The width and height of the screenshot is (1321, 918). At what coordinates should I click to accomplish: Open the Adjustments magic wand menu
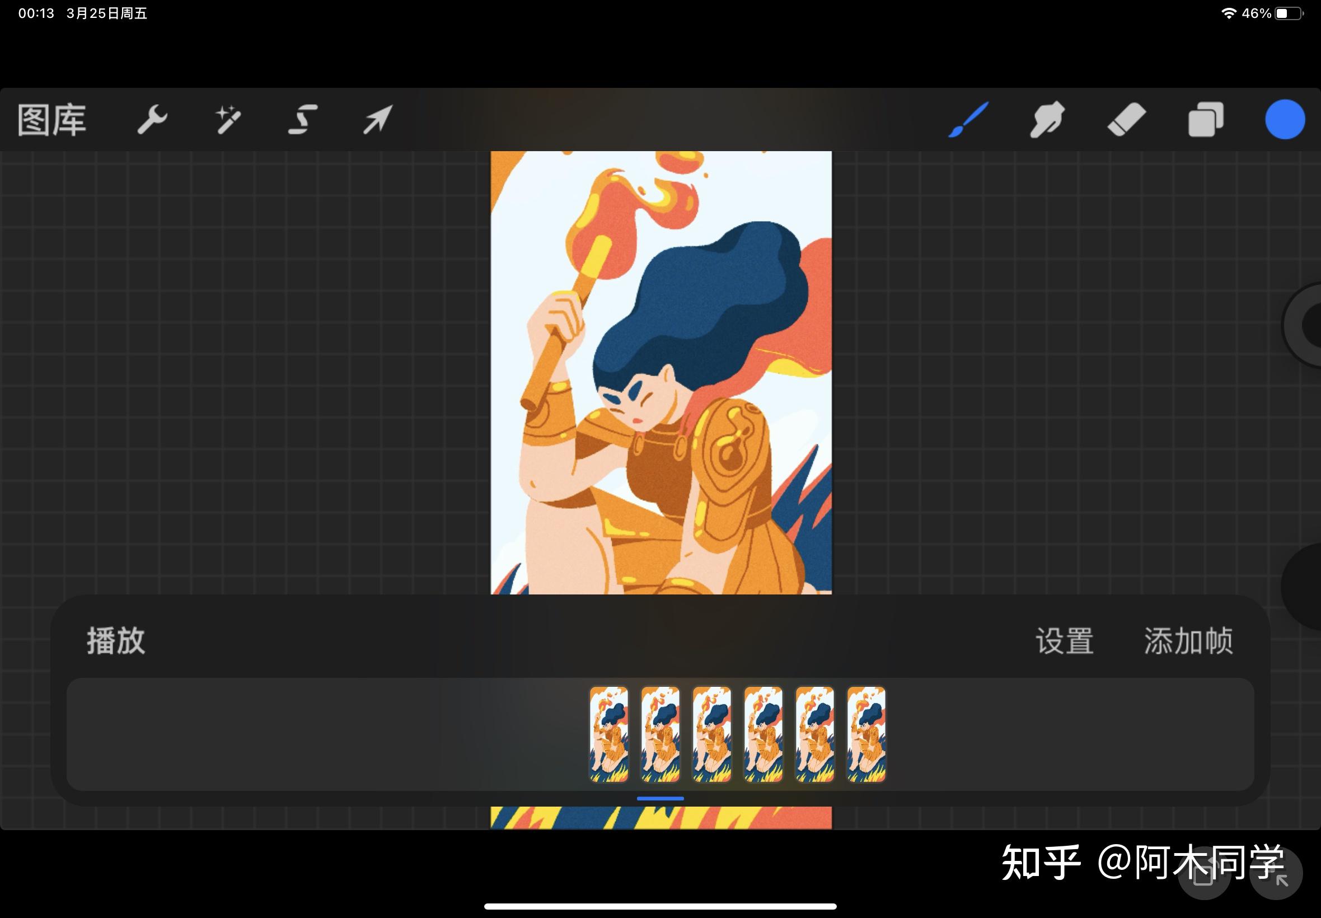point(228,120)
